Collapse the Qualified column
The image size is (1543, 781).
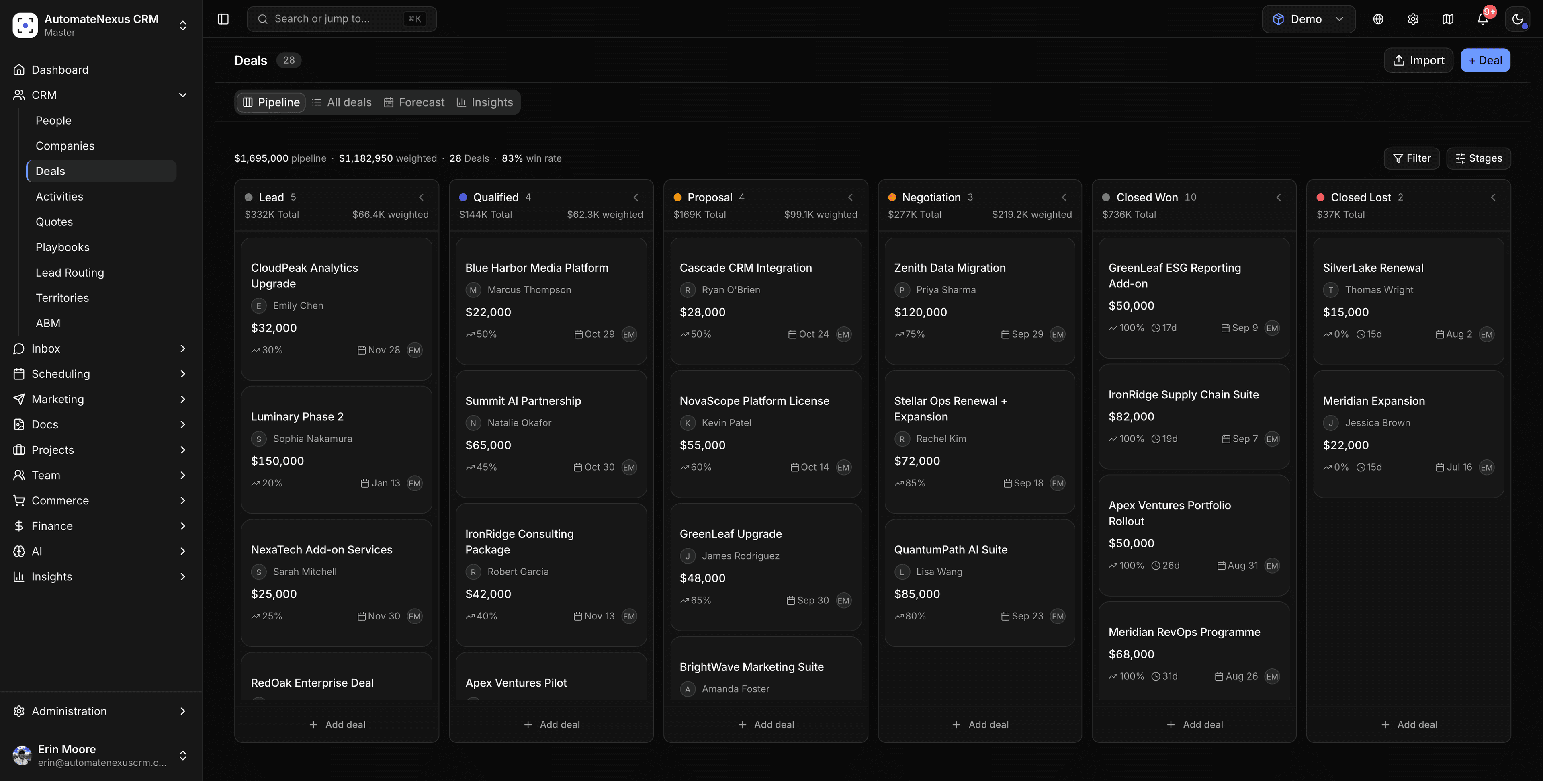(636, 197)
